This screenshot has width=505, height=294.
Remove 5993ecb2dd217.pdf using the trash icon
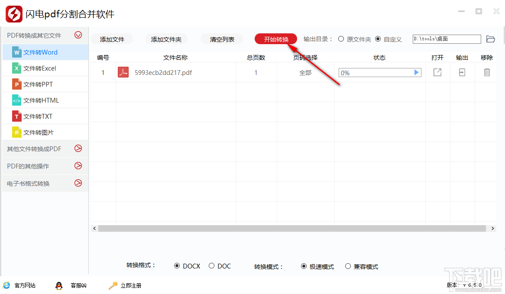coord(487,72)
